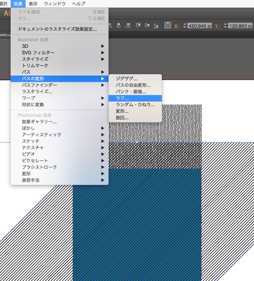
Task: Expand the SVG フィルター submenu
Action: point(60,53)
